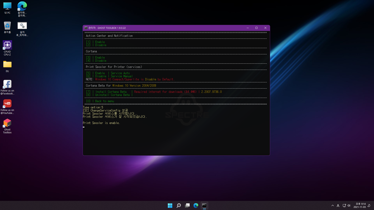Open the Follow us on YouTube shortcut
This screenshot has height=210, width=374.
click(x=7, y=107)
